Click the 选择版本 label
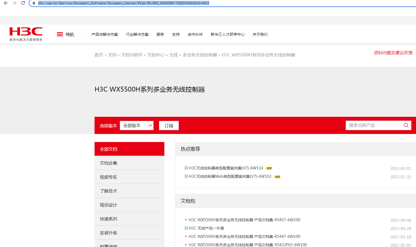Viewport: 416px width, 247px height. click(x=108, y=126)
